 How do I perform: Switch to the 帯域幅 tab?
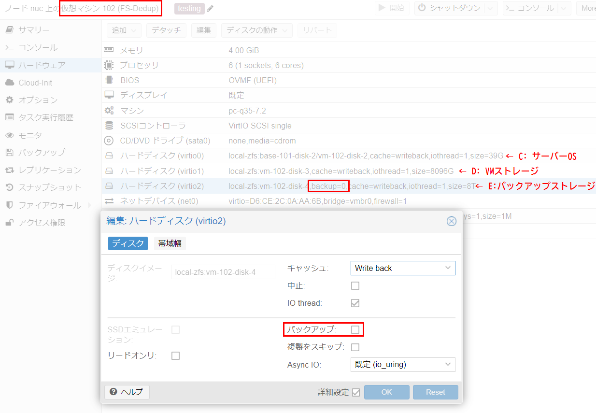170,243
